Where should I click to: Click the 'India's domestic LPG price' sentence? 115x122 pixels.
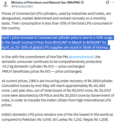coord(57,117)
